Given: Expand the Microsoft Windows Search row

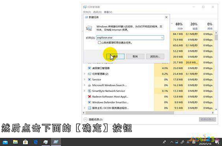Looking at the screenshot, I should pyautogui.click(x=84, y=85).
